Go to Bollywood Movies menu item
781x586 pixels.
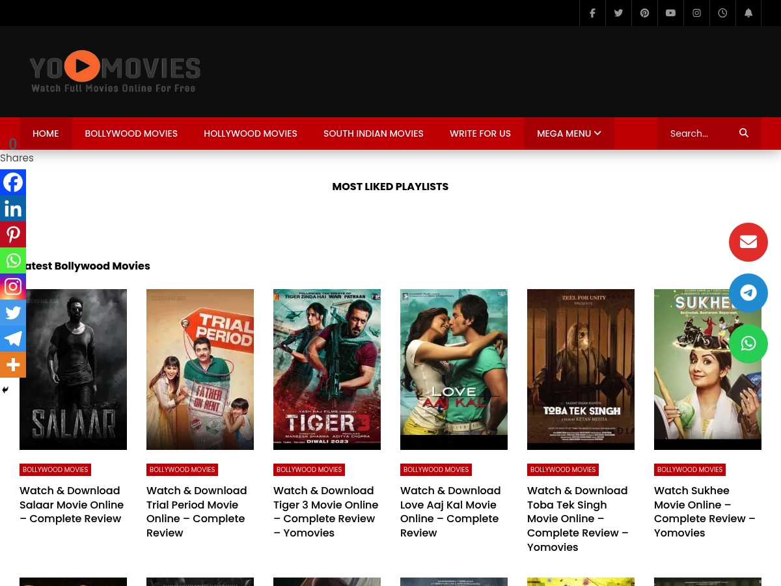pyautogui.click(x=131, y=133)
